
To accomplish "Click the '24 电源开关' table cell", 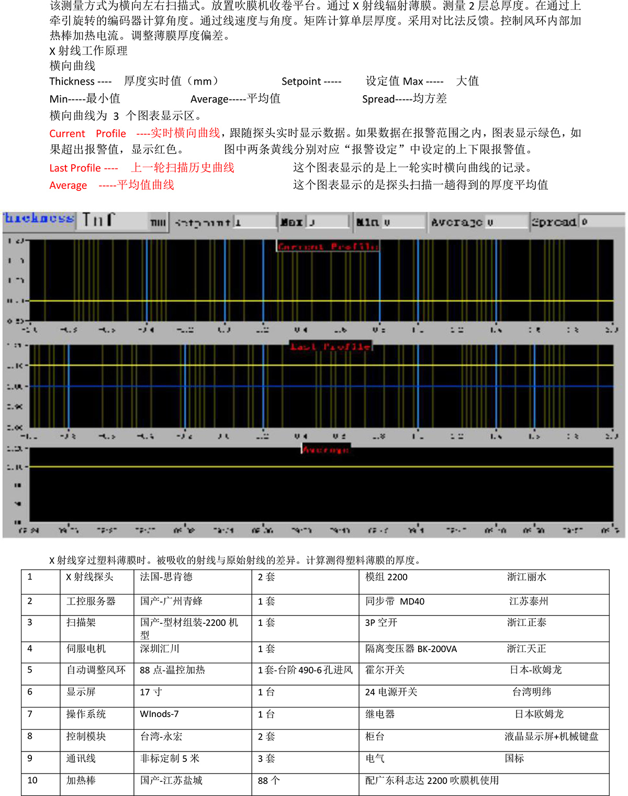I will coord(391,692).
